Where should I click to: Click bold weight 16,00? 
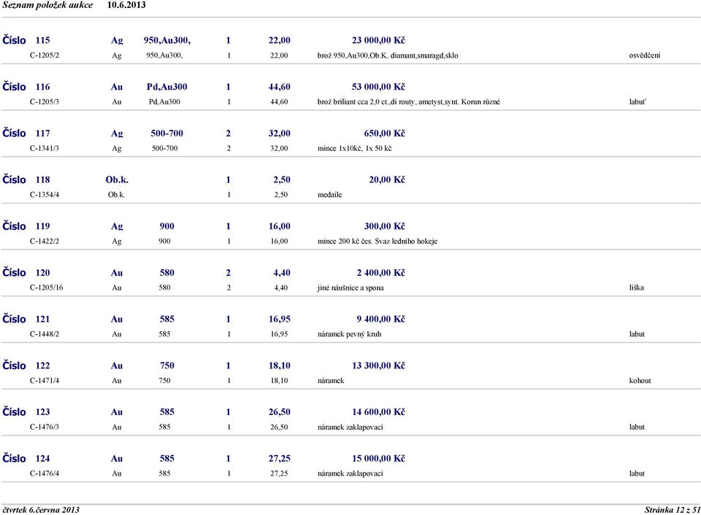[x=280, y=226]
